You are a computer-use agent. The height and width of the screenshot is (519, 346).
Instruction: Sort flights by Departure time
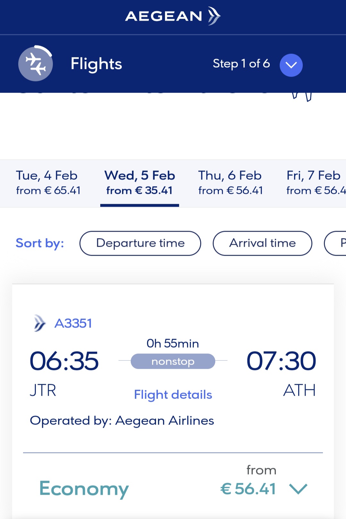[140, 243]
